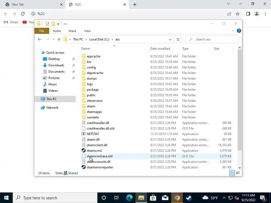Open the File menu tab
The height and width of the screenshot is (203, 271).
(x=42, y=31)
